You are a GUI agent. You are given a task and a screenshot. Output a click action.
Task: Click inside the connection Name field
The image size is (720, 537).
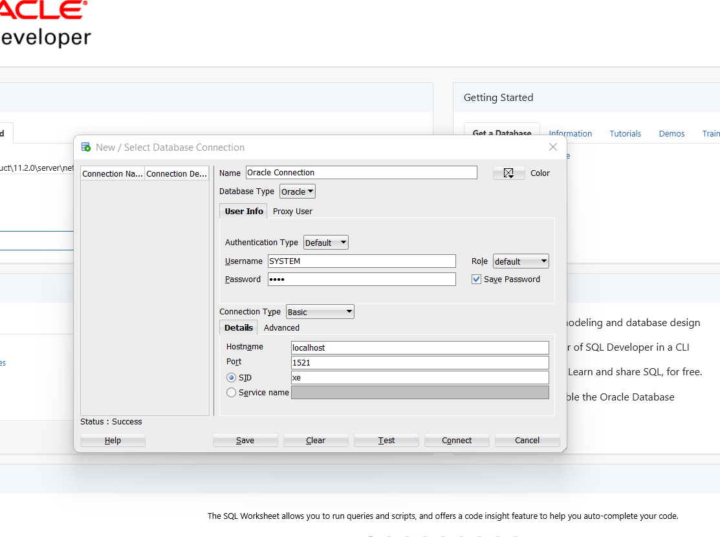(x=361, y=172)
